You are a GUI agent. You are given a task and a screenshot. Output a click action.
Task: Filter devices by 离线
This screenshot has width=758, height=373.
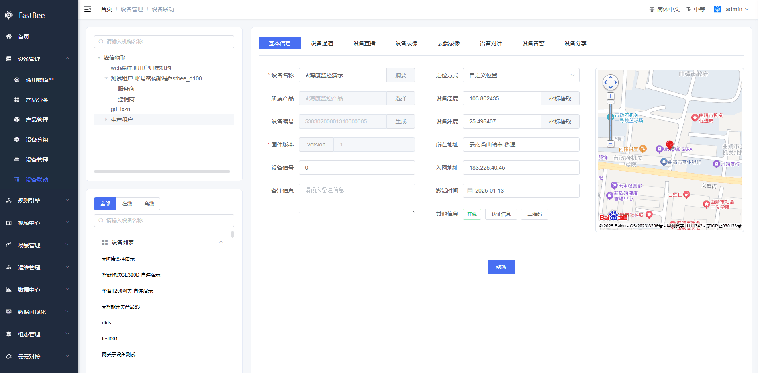pos(149,204)
